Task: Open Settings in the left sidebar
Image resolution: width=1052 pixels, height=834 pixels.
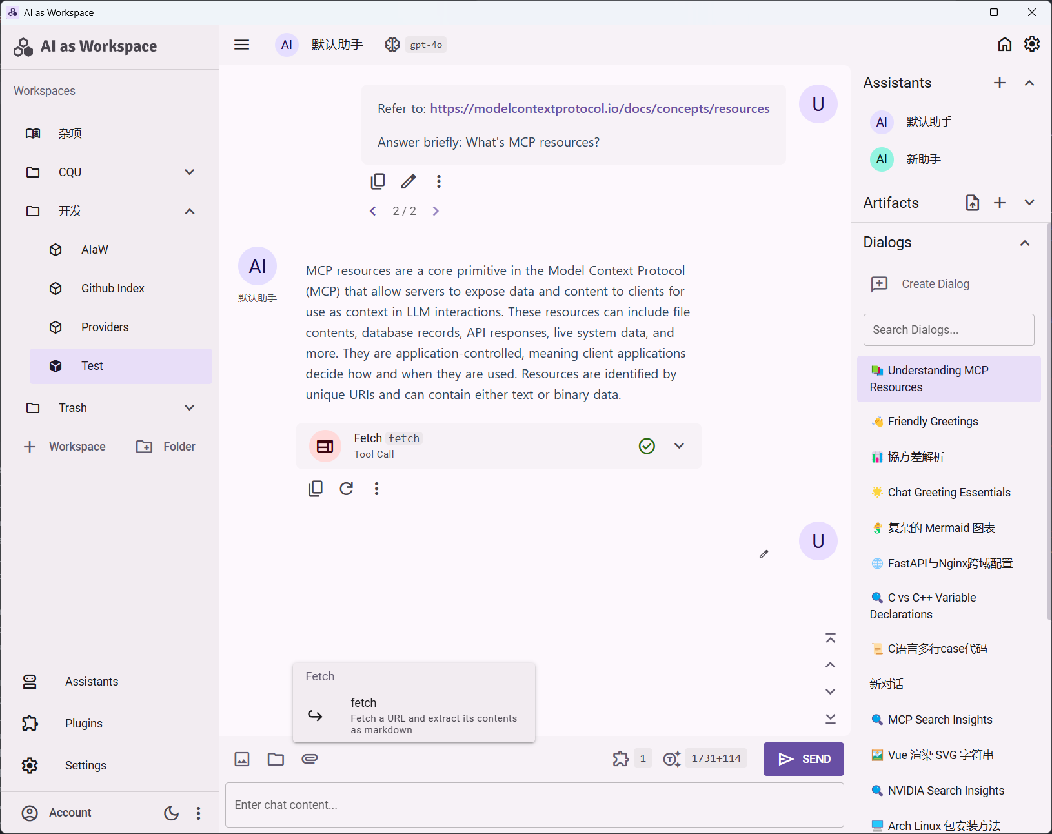Action: pyautogui.click(x=108, y=766)
